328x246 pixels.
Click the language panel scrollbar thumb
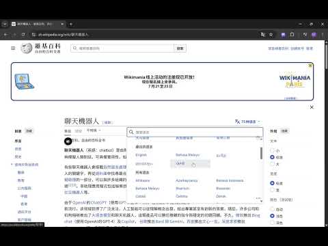coord(261,153)
